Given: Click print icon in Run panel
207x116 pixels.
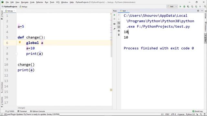Looking at the screenshot, I should 119,31.
